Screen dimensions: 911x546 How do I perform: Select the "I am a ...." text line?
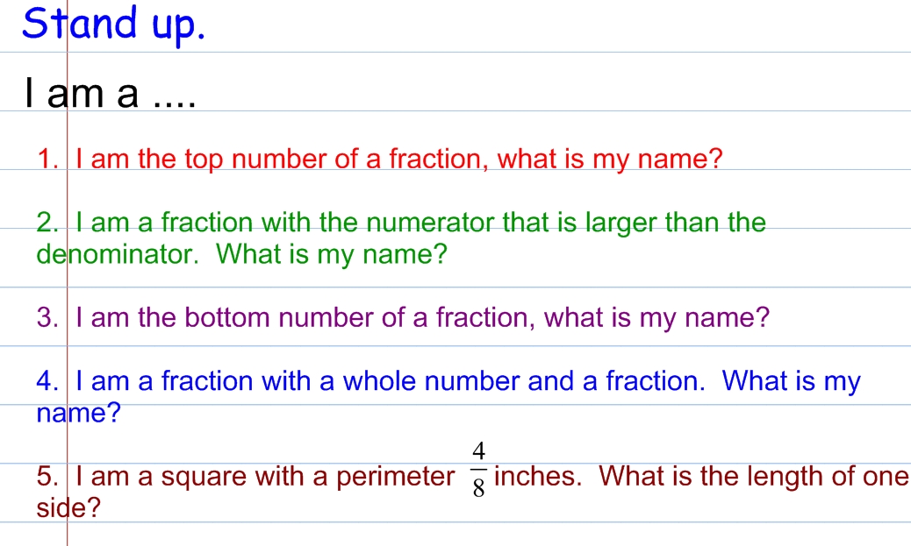111,93
